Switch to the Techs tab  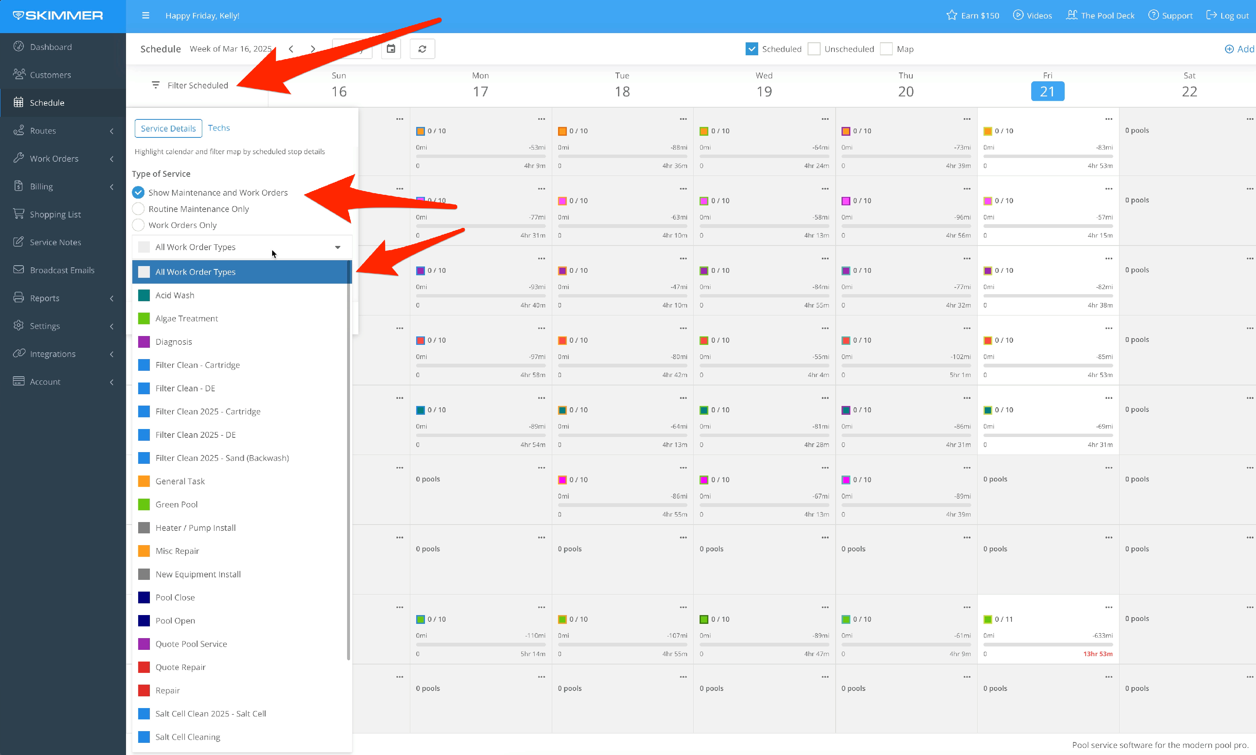[x=219, y=128]
